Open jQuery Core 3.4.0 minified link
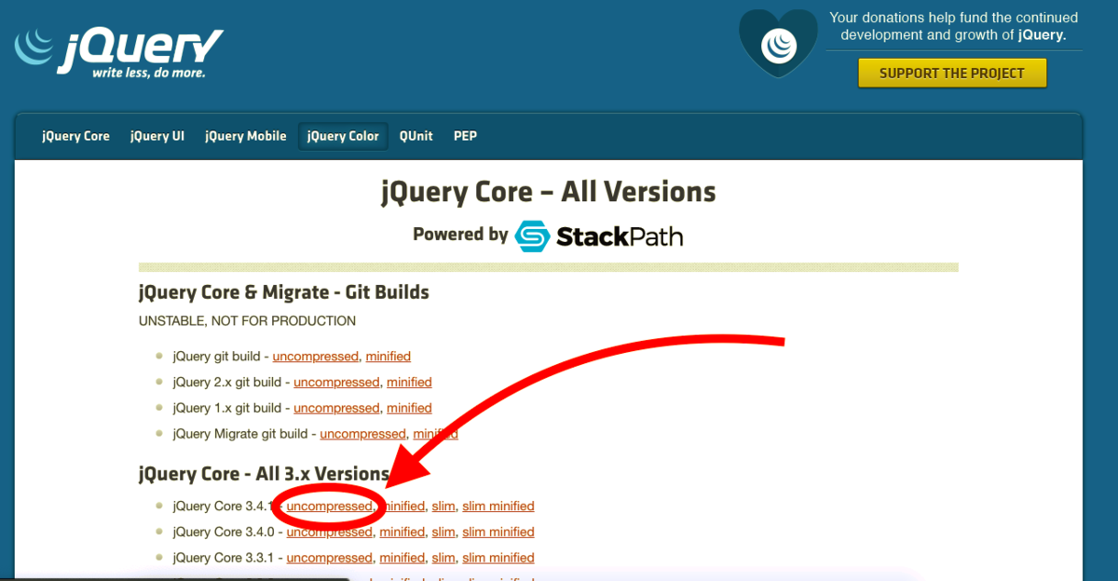1118x581 pixels. click(x=402, y=533)
